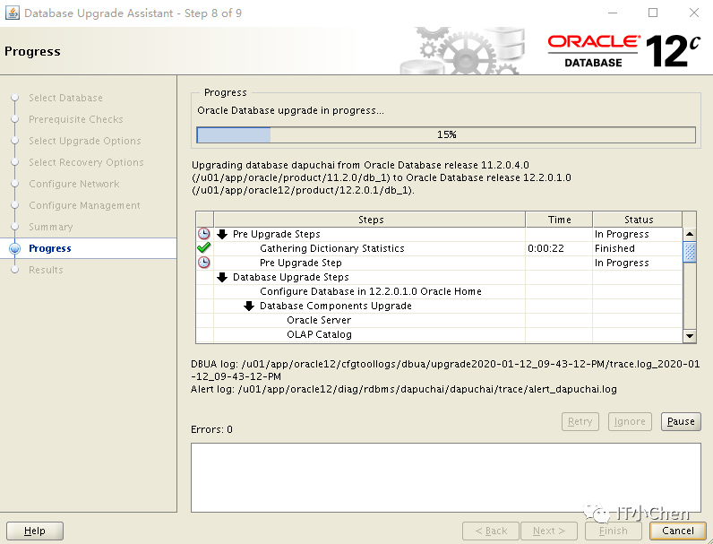Collapse the Database Upgrade Steps arrow
Screen dimensions: 713x544
[x=222, y=277]
